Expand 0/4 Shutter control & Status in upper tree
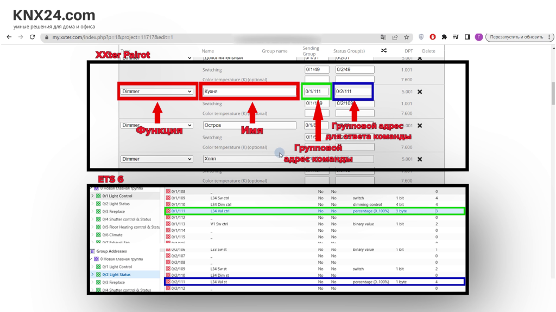 pos(93,219)
